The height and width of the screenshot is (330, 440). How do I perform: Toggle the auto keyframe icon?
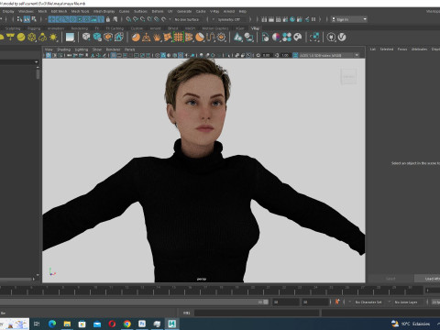[337, 302]
